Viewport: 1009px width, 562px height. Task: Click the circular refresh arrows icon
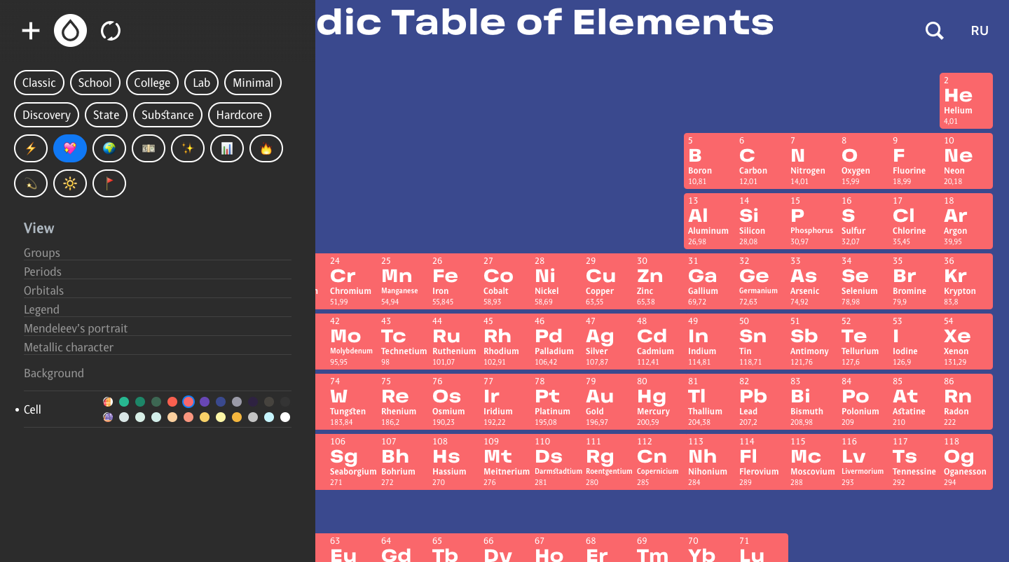pos(111,31)
